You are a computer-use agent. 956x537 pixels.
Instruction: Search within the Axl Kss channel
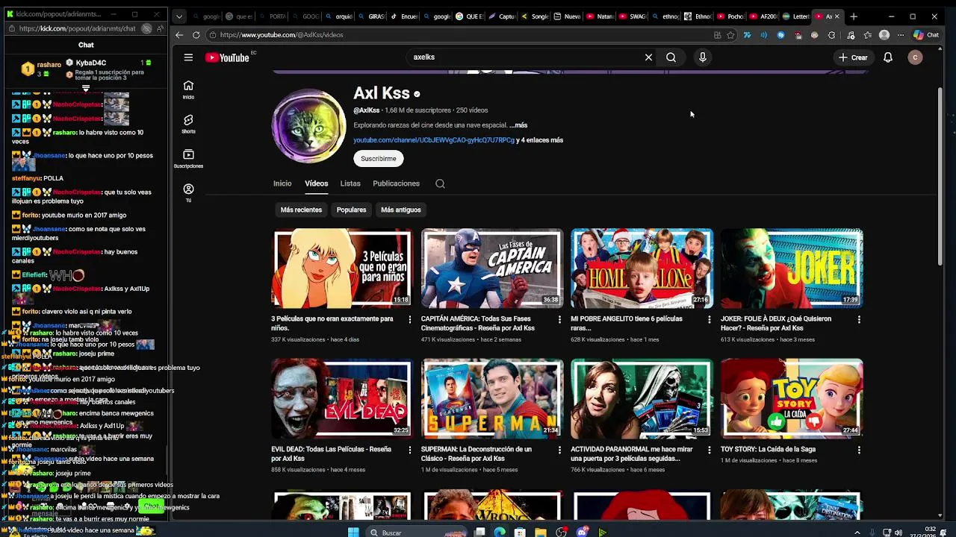click(x=440, y=183)
